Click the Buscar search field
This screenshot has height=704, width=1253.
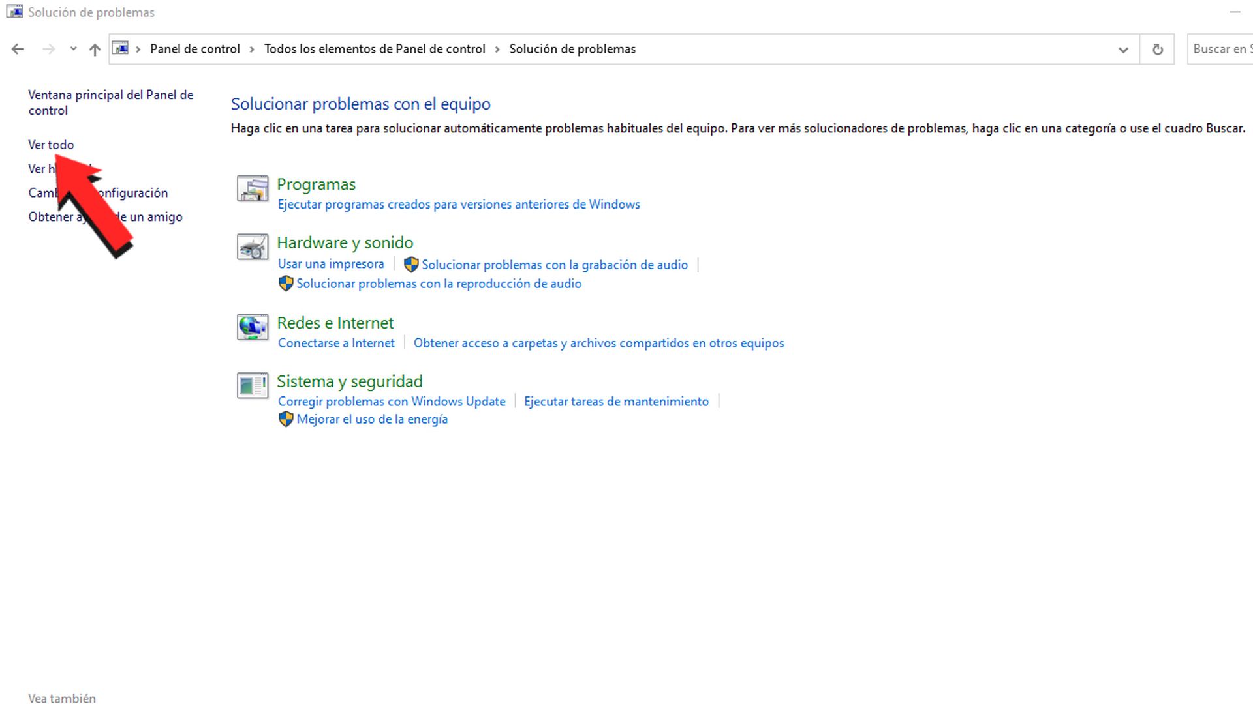click(1220, 49)
